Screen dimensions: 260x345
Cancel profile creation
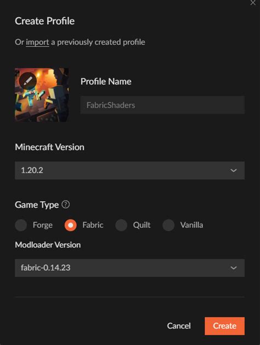coord(179,326)
